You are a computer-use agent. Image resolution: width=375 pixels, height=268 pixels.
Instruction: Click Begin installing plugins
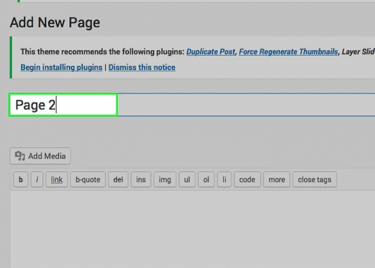pos(61,67)
